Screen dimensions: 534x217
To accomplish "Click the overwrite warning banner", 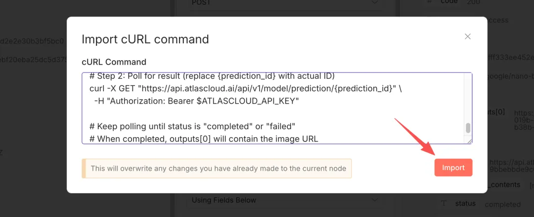I will pyautogui.click(x=217, y=168).
